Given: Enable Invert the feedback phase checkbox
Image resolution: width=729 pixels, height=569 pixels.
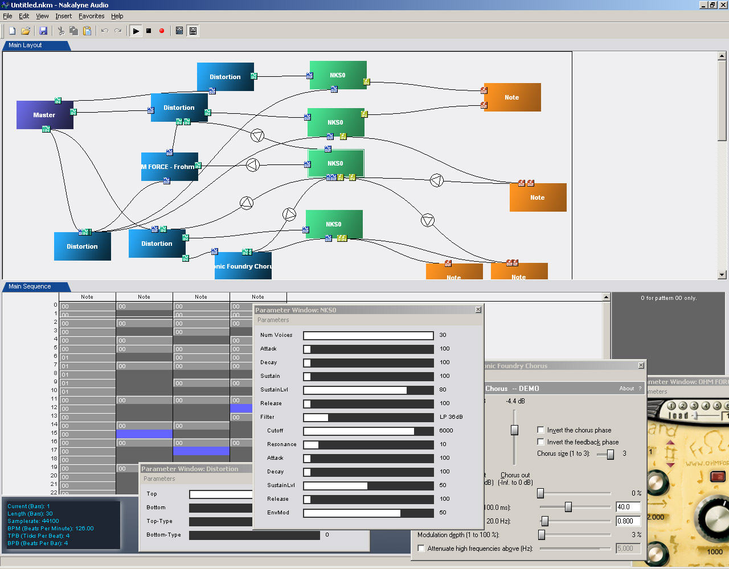Looking at the screenshot, I should tap(541, 442).
